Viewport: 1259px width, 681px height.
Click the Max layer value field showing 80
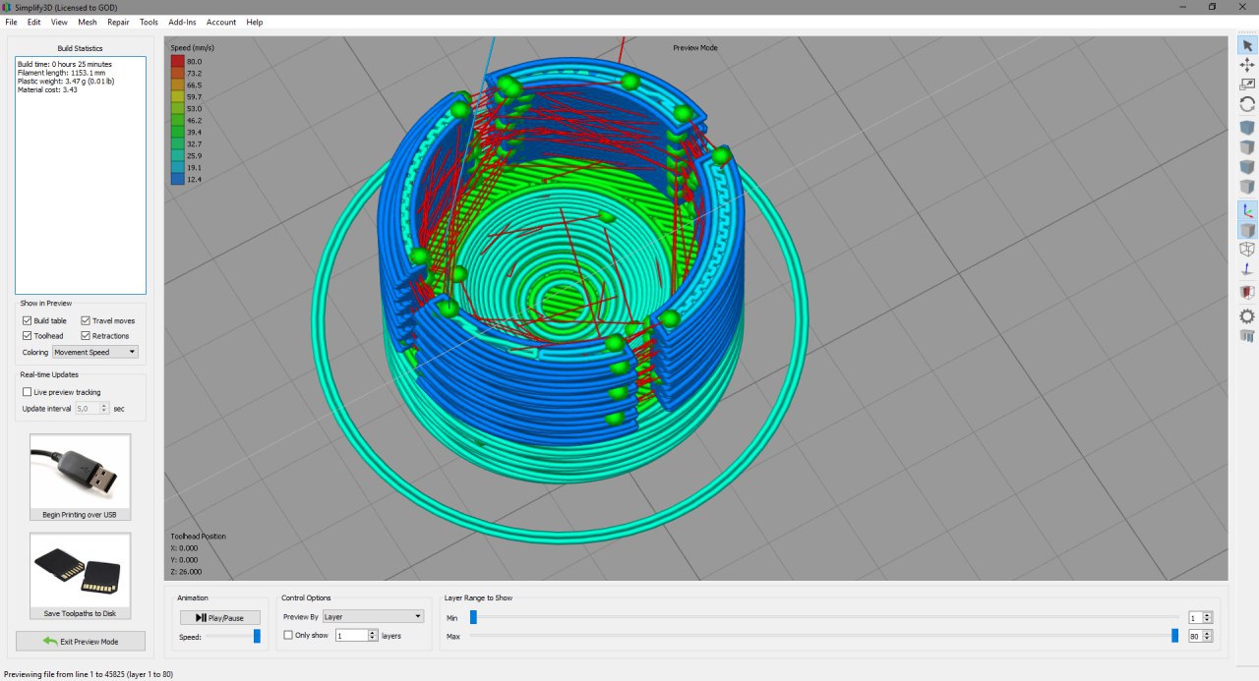tap(1195, 636)
